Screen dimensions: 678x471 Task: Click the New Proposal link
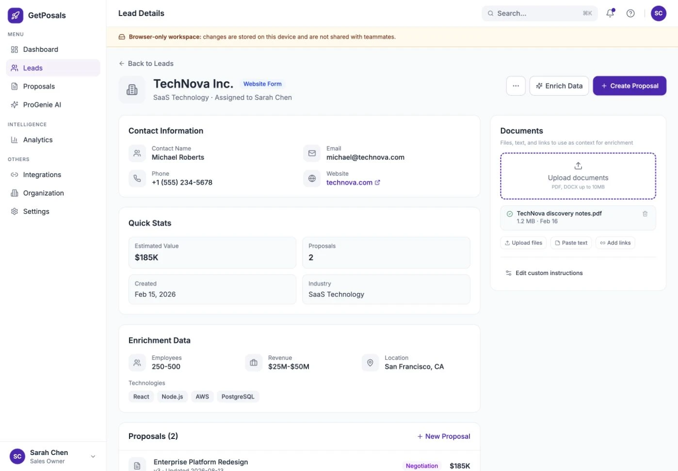pyautogui.click(x=444, y=437)
